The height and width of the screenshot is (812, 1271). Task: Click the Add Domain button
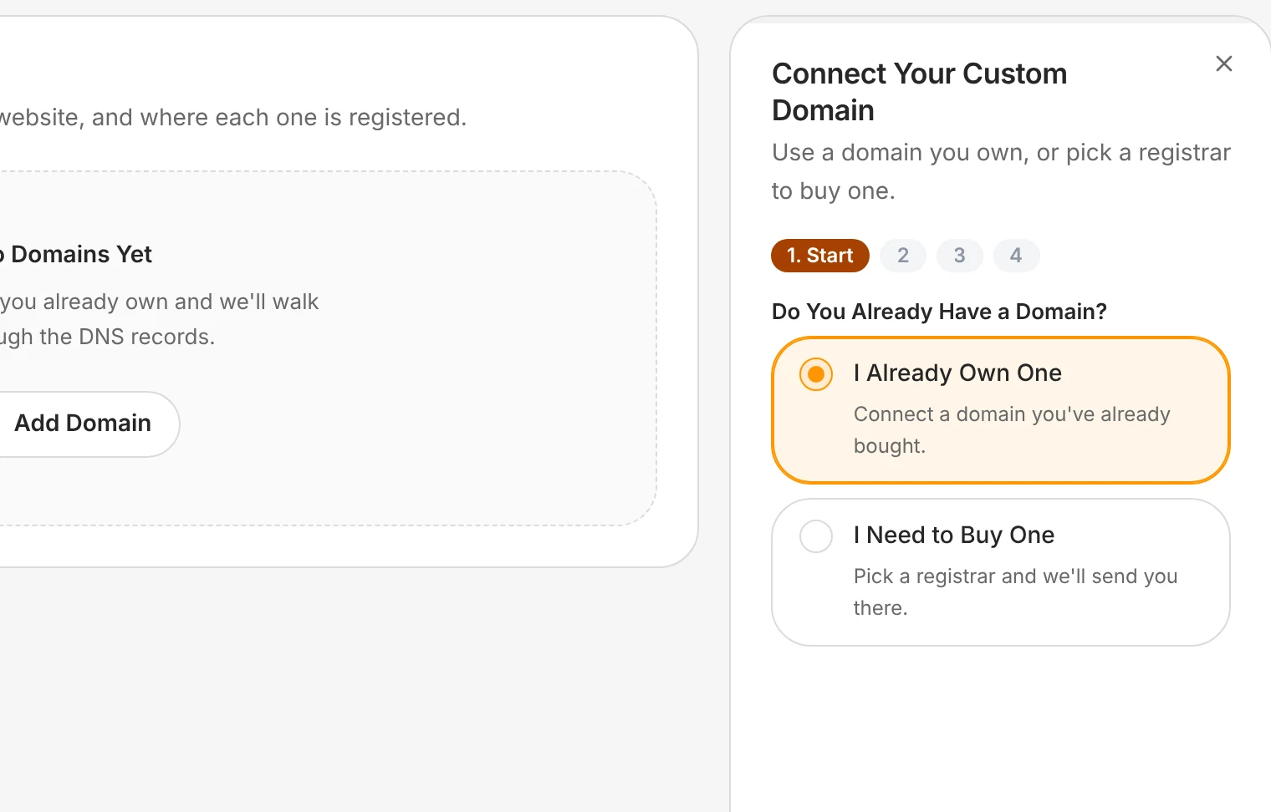click(83, 424)
